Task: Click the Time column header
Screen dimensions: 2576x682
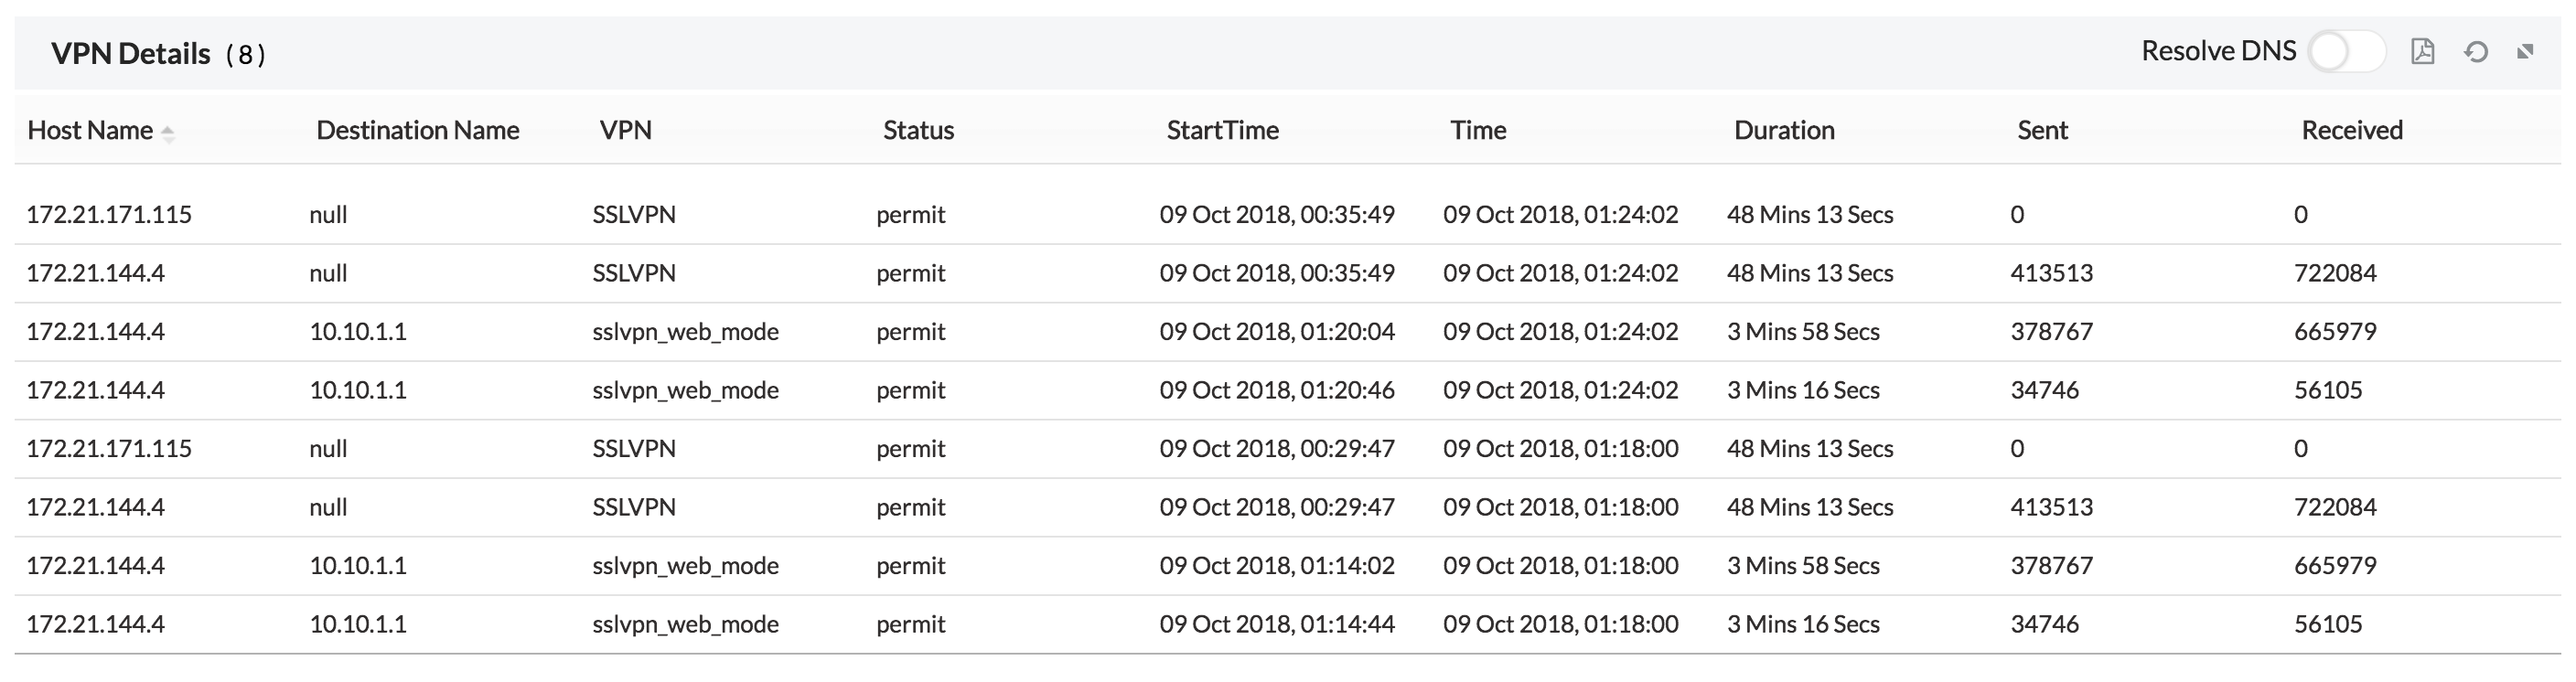Action: point(1478,129)
